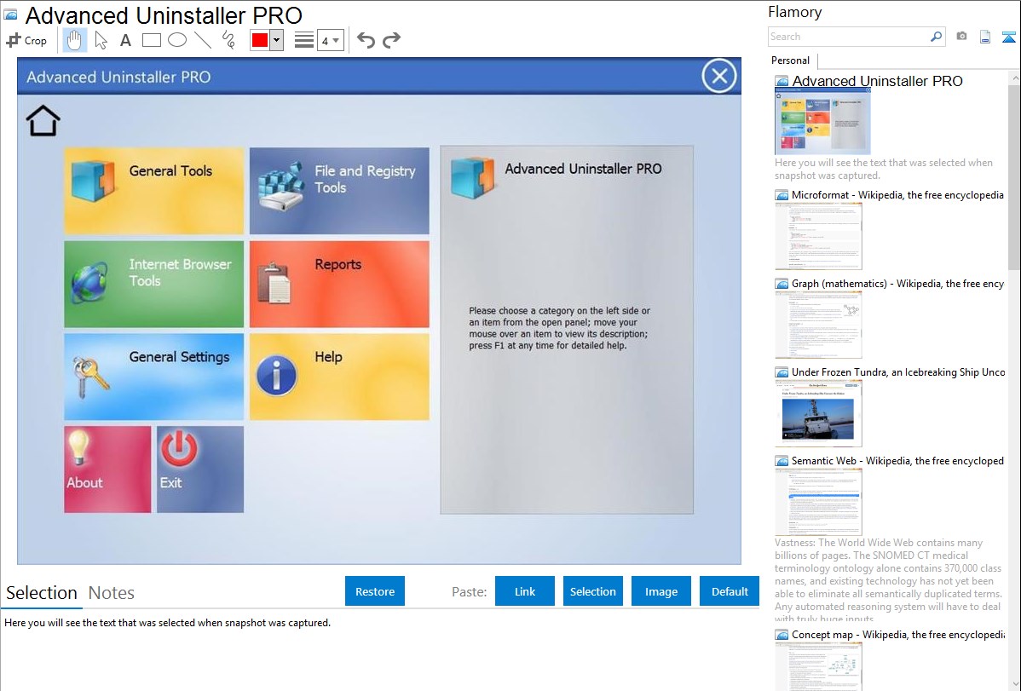Image resolution: width=1021 pixels, height=691 pixels.
Task: Click the Microformat - Wikipedia title text
Action: click(x=897, y=195)
